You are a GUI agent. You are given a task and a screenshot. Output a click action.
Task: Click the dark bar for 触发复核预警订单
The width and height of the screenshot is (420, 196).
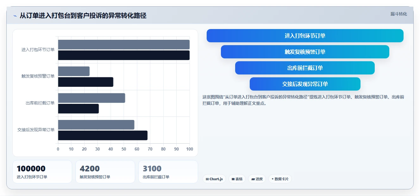pyautogui.click(x=85, y=82)
